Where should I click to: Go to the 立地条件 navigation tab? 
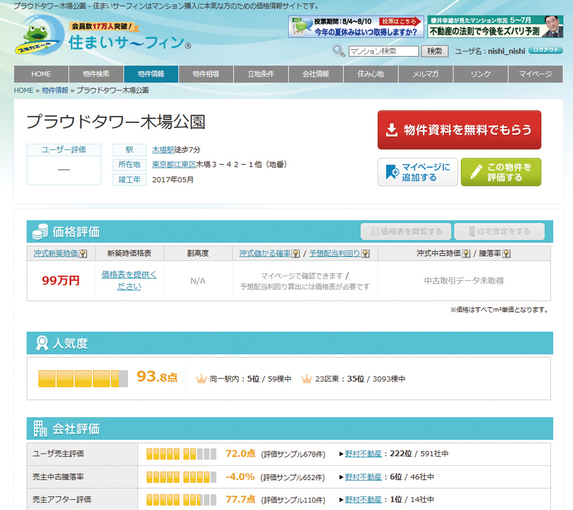pyautogui.click(x=261, y=74)
